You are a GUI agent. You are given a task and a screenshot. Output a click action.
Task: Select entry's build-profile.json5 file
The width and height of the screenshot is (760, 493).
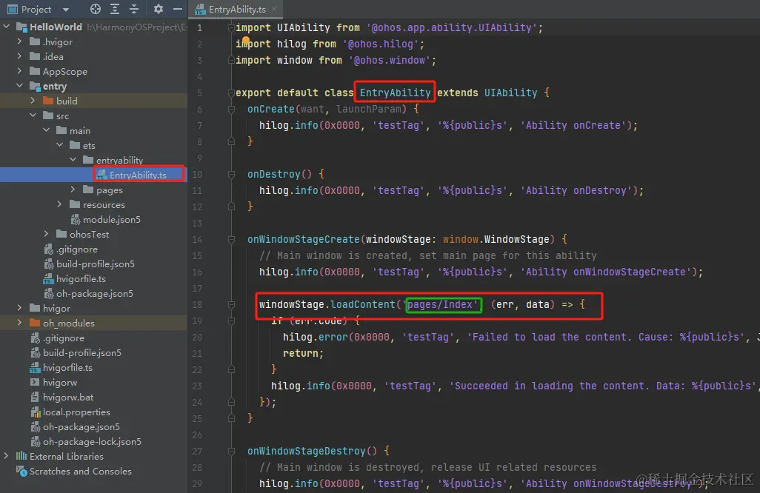coord(96,264)
